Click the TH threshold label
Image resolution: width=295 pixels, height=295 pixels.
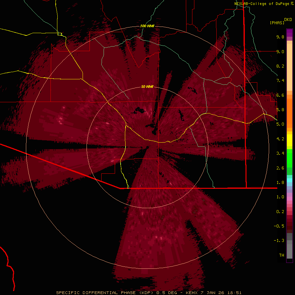[282, 255]
